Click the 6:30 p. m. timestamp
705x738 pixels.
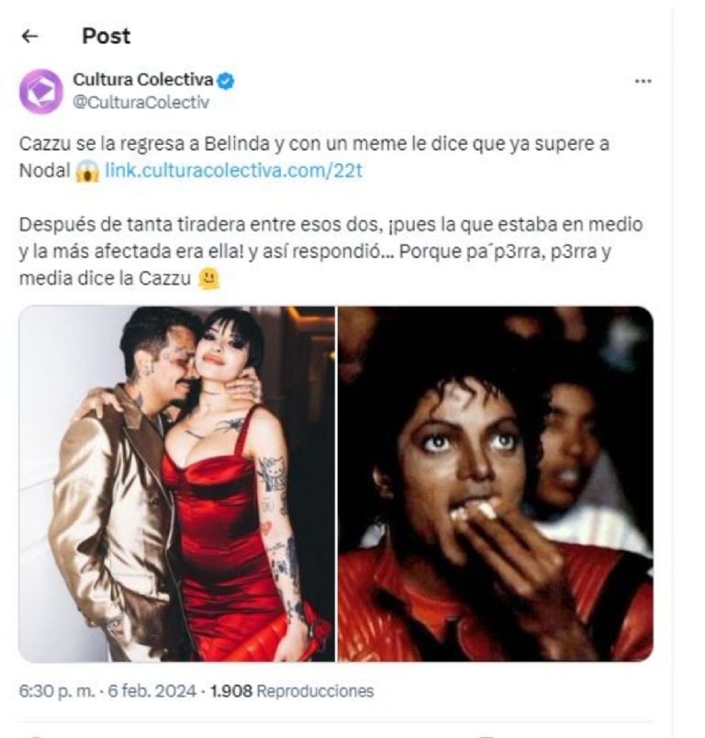57,691
